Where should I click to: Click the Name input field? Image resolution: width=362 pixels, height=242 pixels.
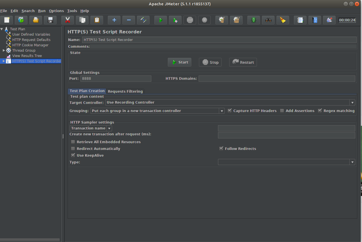219,40
